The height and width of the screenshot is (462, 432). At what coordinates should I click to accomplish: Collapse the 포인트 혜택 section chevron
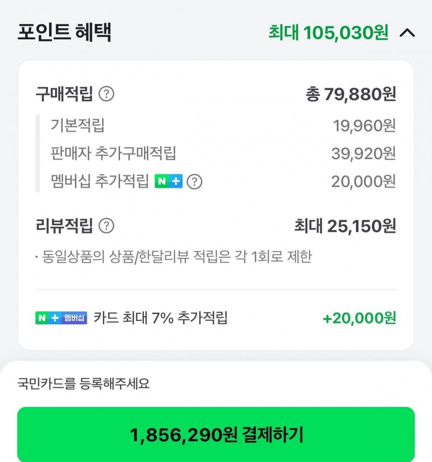[408, 33]
